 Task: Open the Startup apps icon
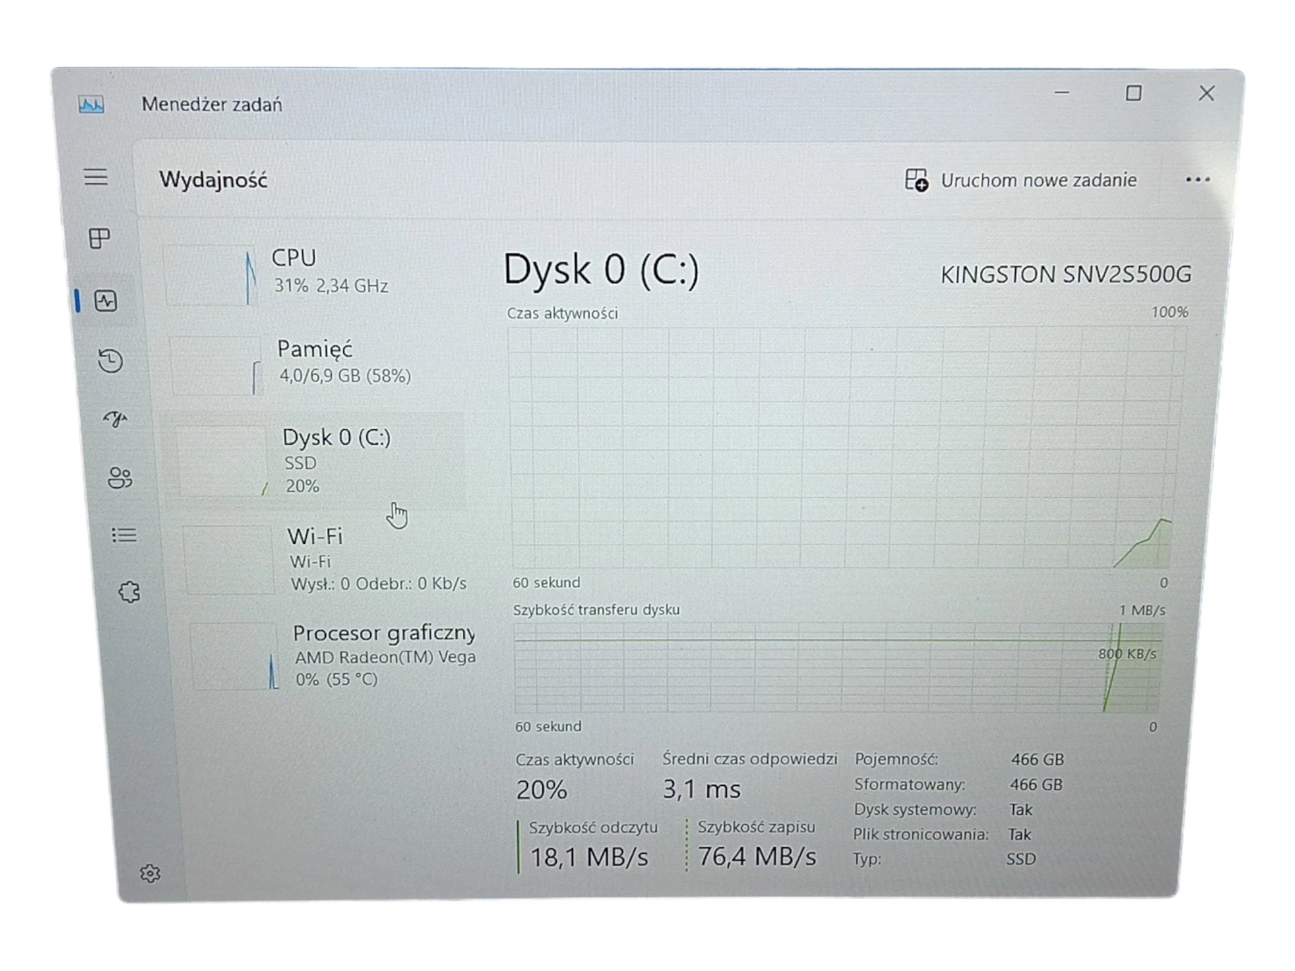click(x=116, y=419)
